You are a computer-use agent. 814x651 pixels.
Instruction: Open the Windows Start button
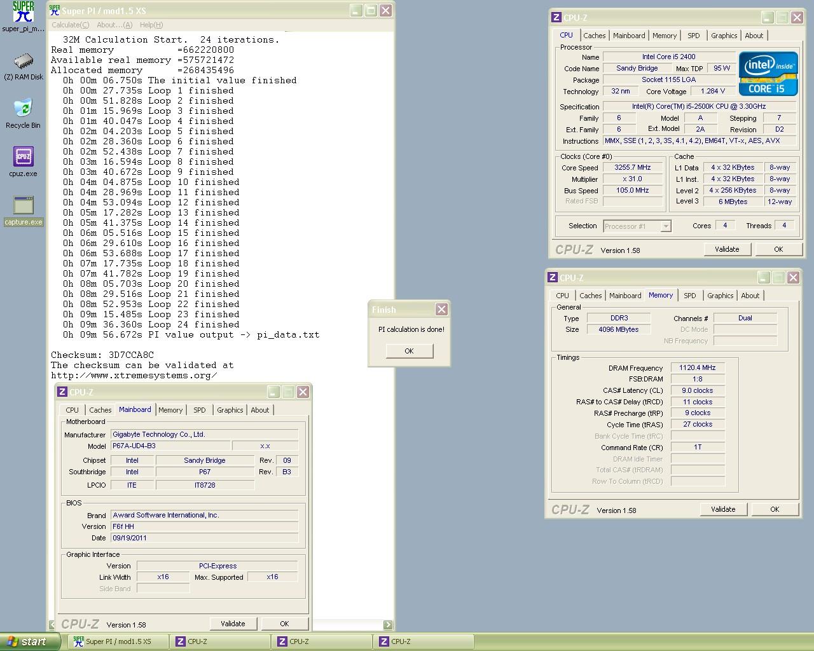(x=31, y=641)
